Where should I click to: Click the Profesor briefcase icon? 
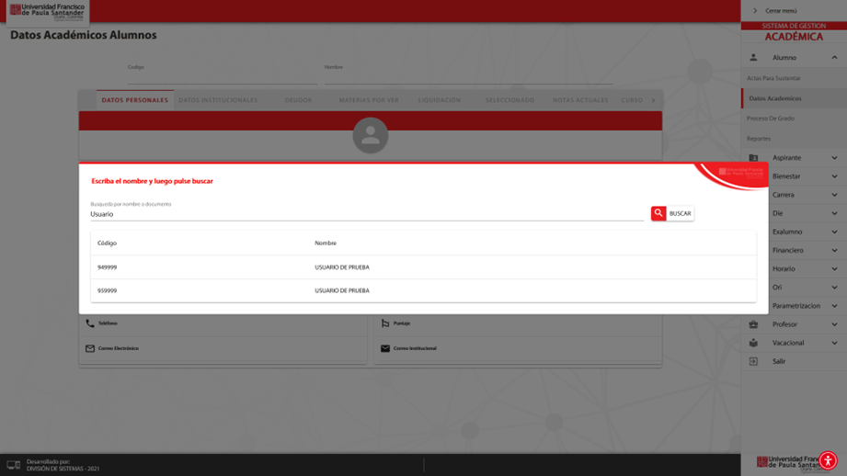[x=753, y=324]
